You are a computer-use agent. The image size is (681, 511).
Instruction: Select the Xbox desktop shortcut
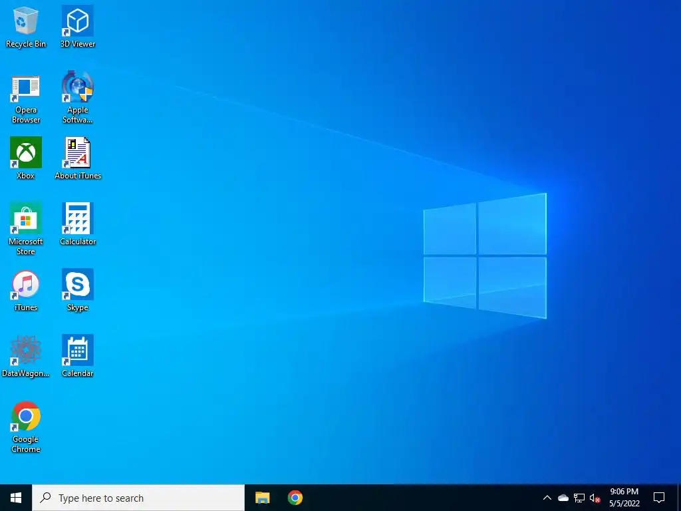click(x=26, y=158)
